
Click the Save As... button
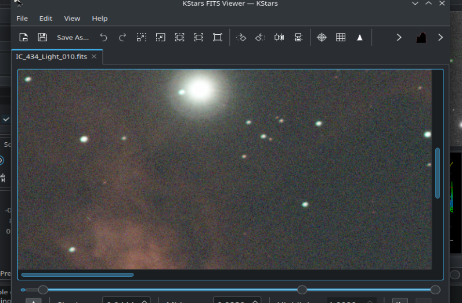pyautogui.click(x=73, y=37)
